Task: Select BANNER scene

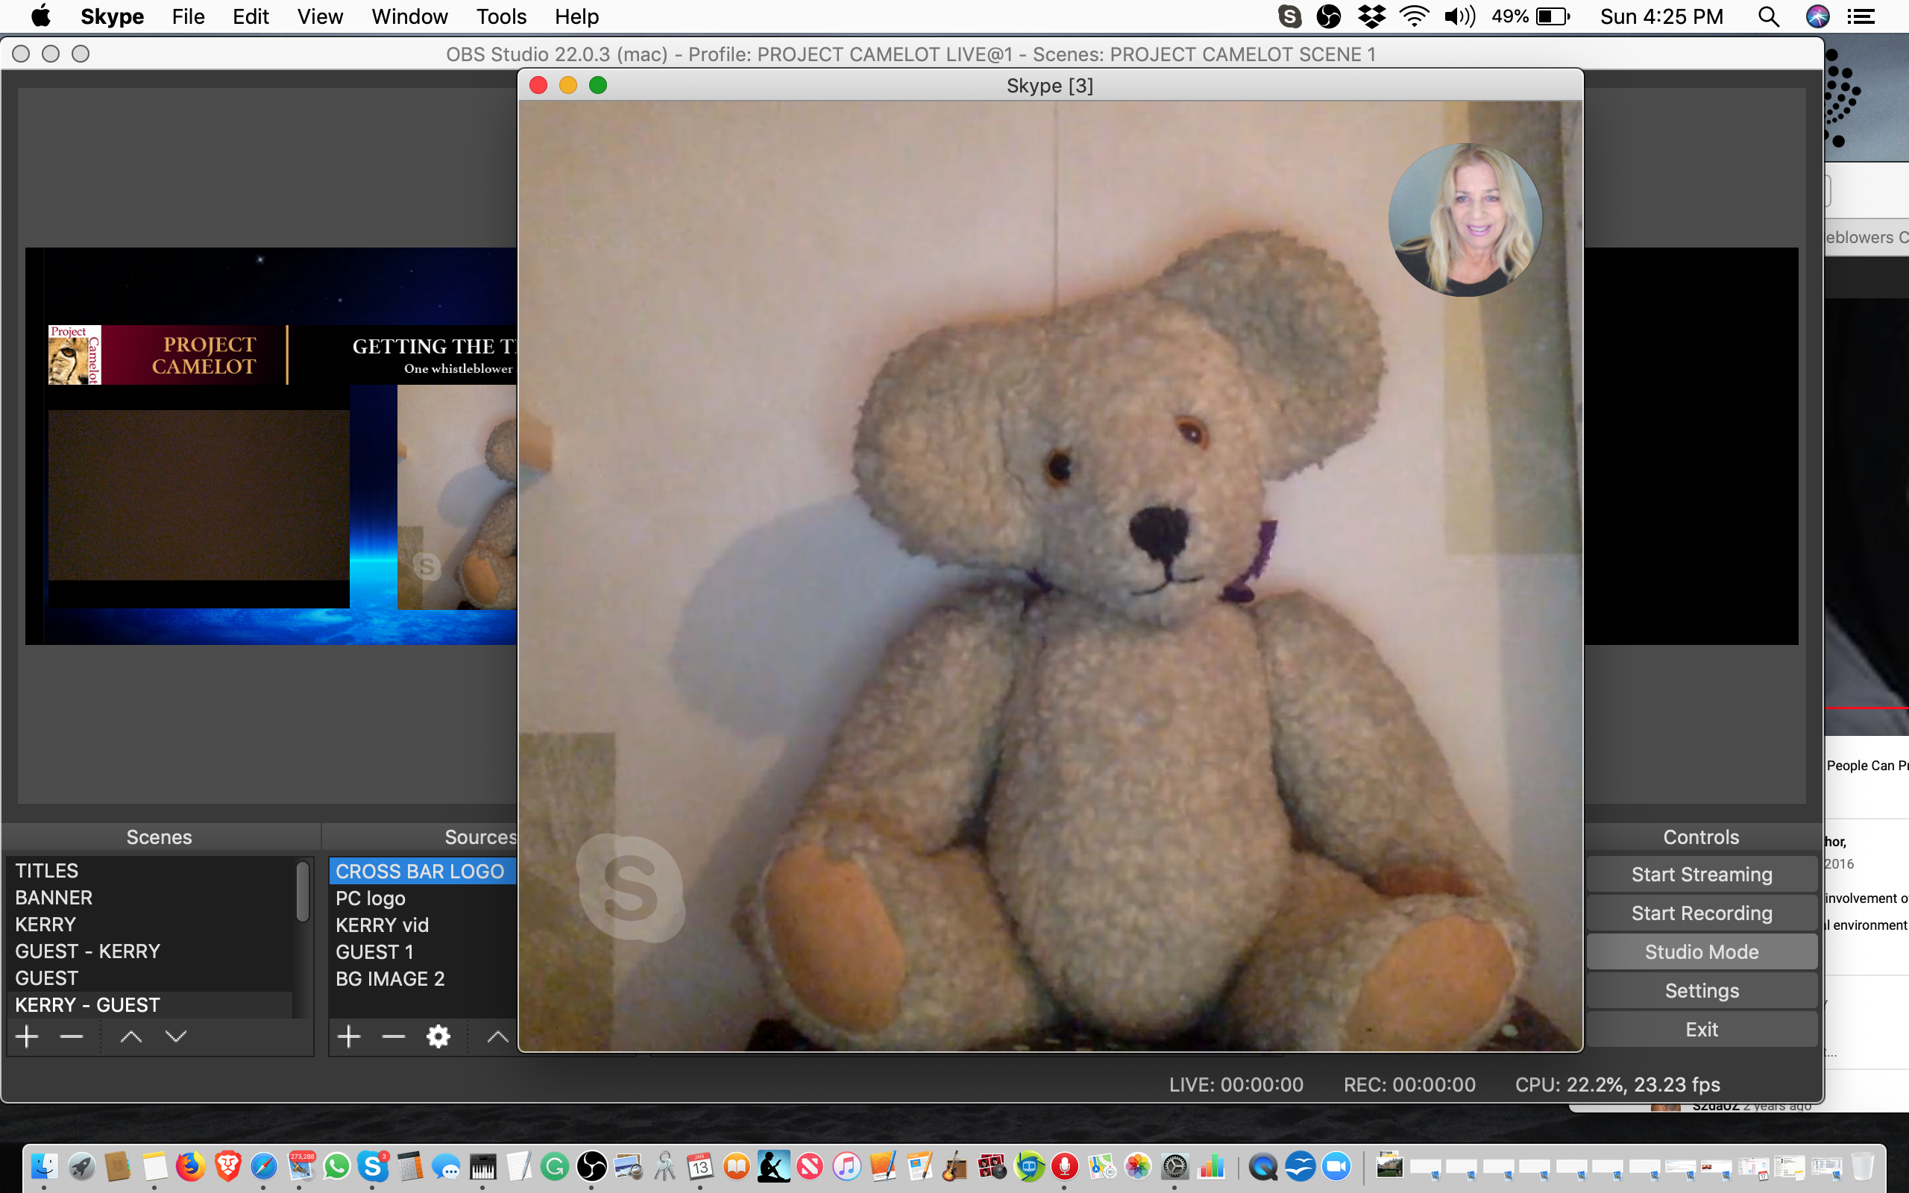Action: pyautogui.click(x=150, y=897)
